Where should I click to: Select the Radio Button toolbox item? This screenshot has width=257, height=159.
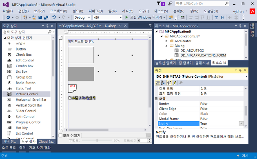[25, 83]
